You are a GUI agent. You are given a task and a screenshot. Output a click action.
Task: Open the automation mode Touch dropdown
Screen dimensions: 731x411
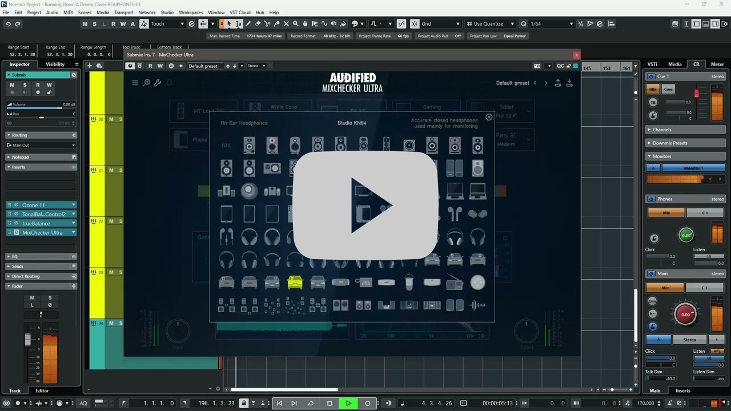click(x=167, y=24)
